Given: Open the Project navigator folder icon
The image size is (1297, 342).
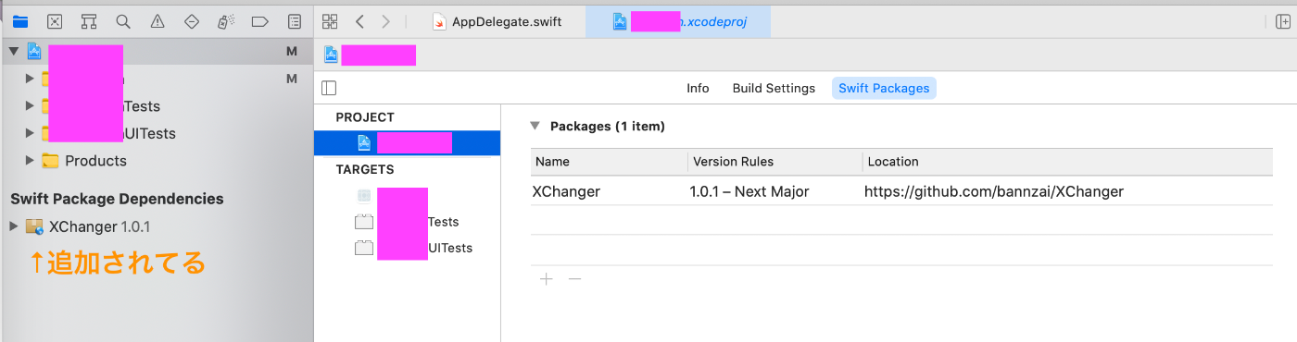Looking at the screenshot, I should (20, 21).
